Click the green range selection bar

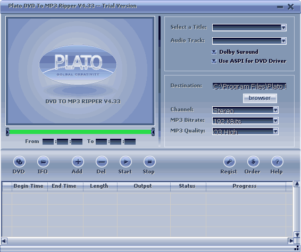pyautogui.click(x=80, y=132)
